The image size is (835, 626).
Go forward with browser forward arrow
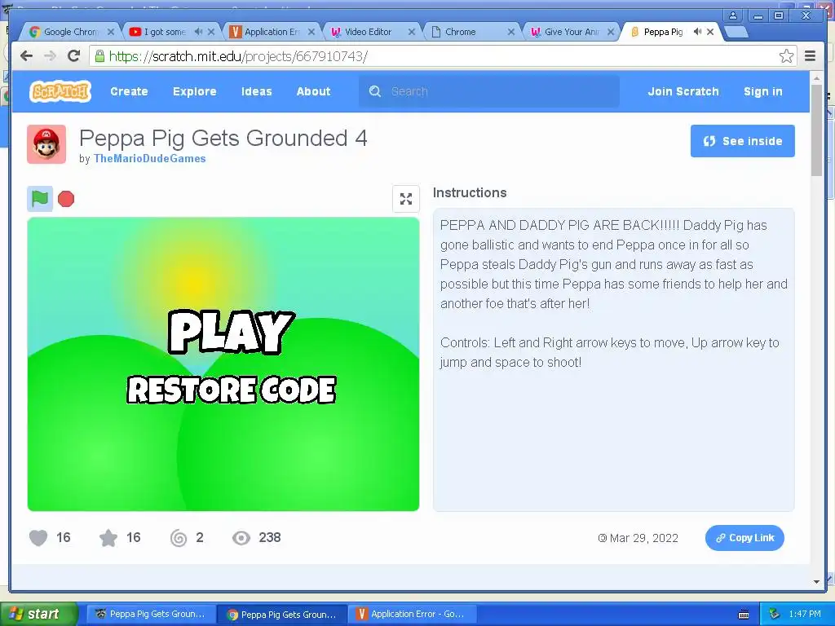click(x=50, y=56)
